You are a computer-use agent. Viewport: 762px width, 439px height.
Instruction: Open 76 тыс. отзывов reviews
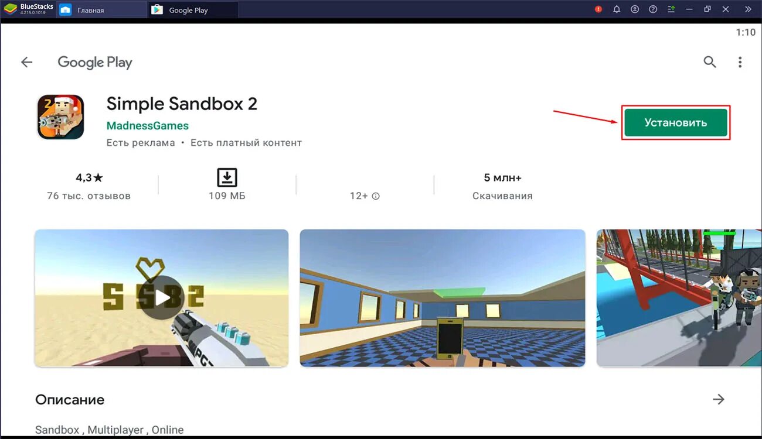(89, 196)
